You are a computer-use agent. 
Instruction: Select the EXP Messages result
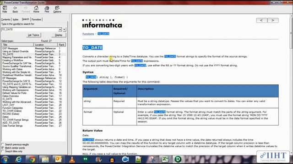[x=10, y=48]
